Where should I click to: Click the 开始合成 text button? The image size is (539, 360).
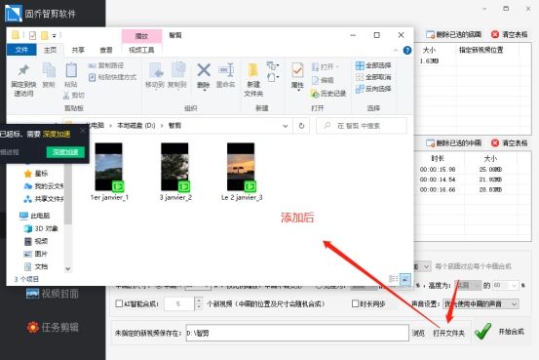point(511,332)
